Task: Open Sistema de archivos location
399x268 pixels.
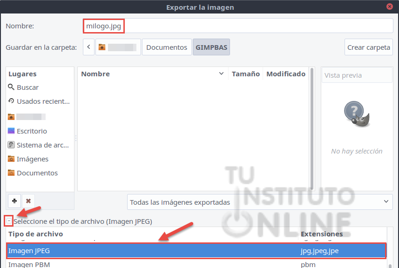Action: tap(40, 145)
